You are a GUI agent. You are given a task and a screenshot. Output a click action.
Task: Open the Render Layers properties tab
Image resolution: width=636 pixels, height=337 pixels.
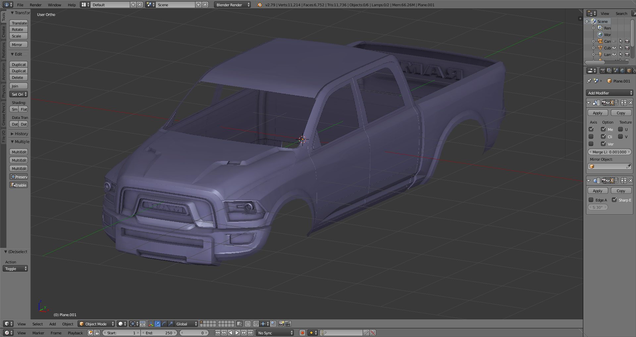(x=609, y=71)
